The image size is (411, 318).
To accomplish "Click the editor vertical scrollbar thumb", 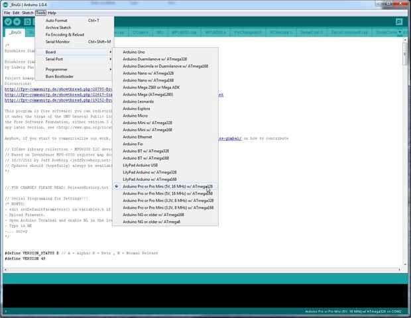I will [x=405, y=54].
